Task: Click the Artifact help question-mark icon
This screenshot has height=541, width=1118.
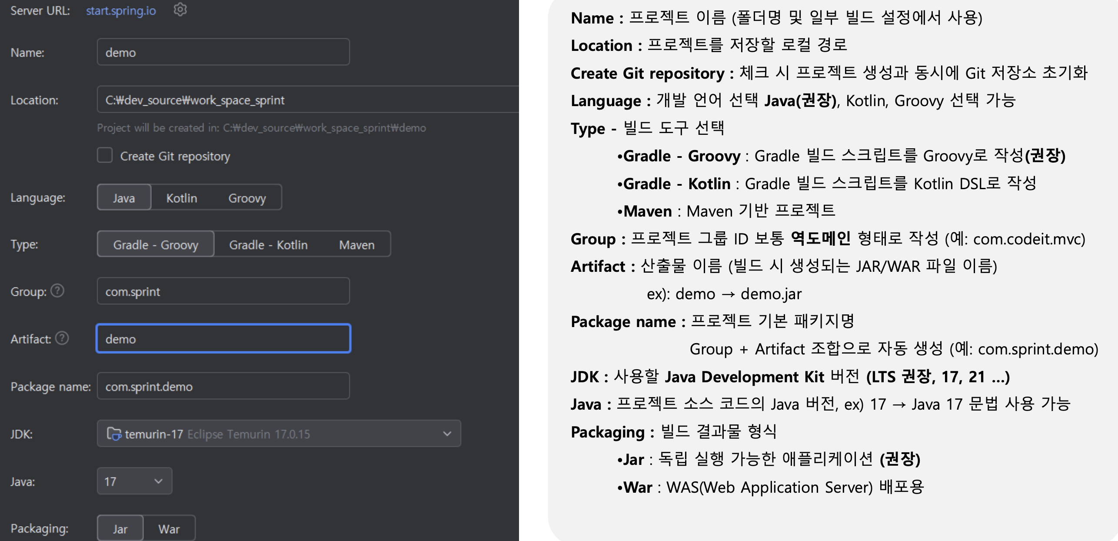Action: (62, 338)
